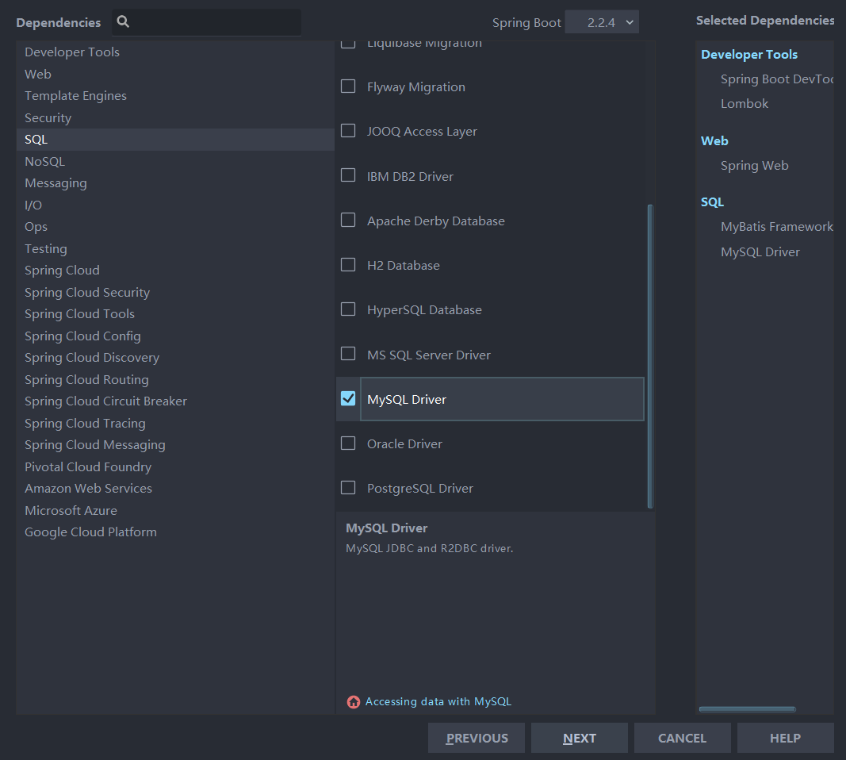Open the Spring Cloud category

tap(175, 271)
